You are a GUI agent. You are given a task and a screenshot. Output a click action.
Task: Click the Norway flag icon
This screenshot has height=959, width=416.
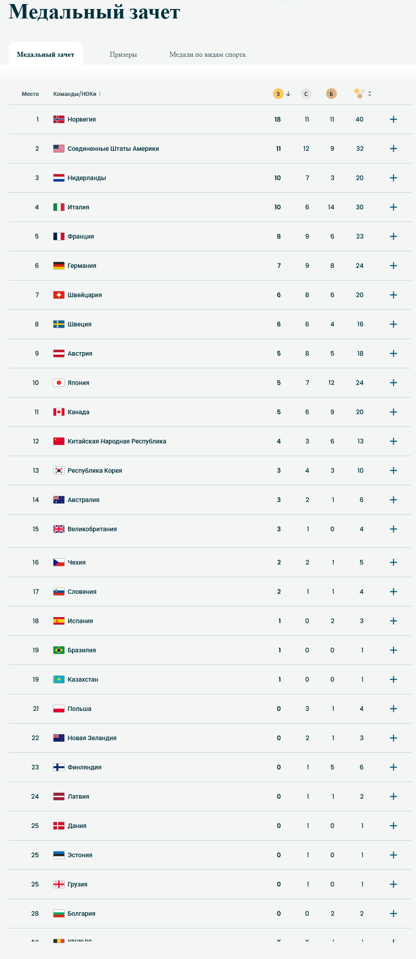59,119
